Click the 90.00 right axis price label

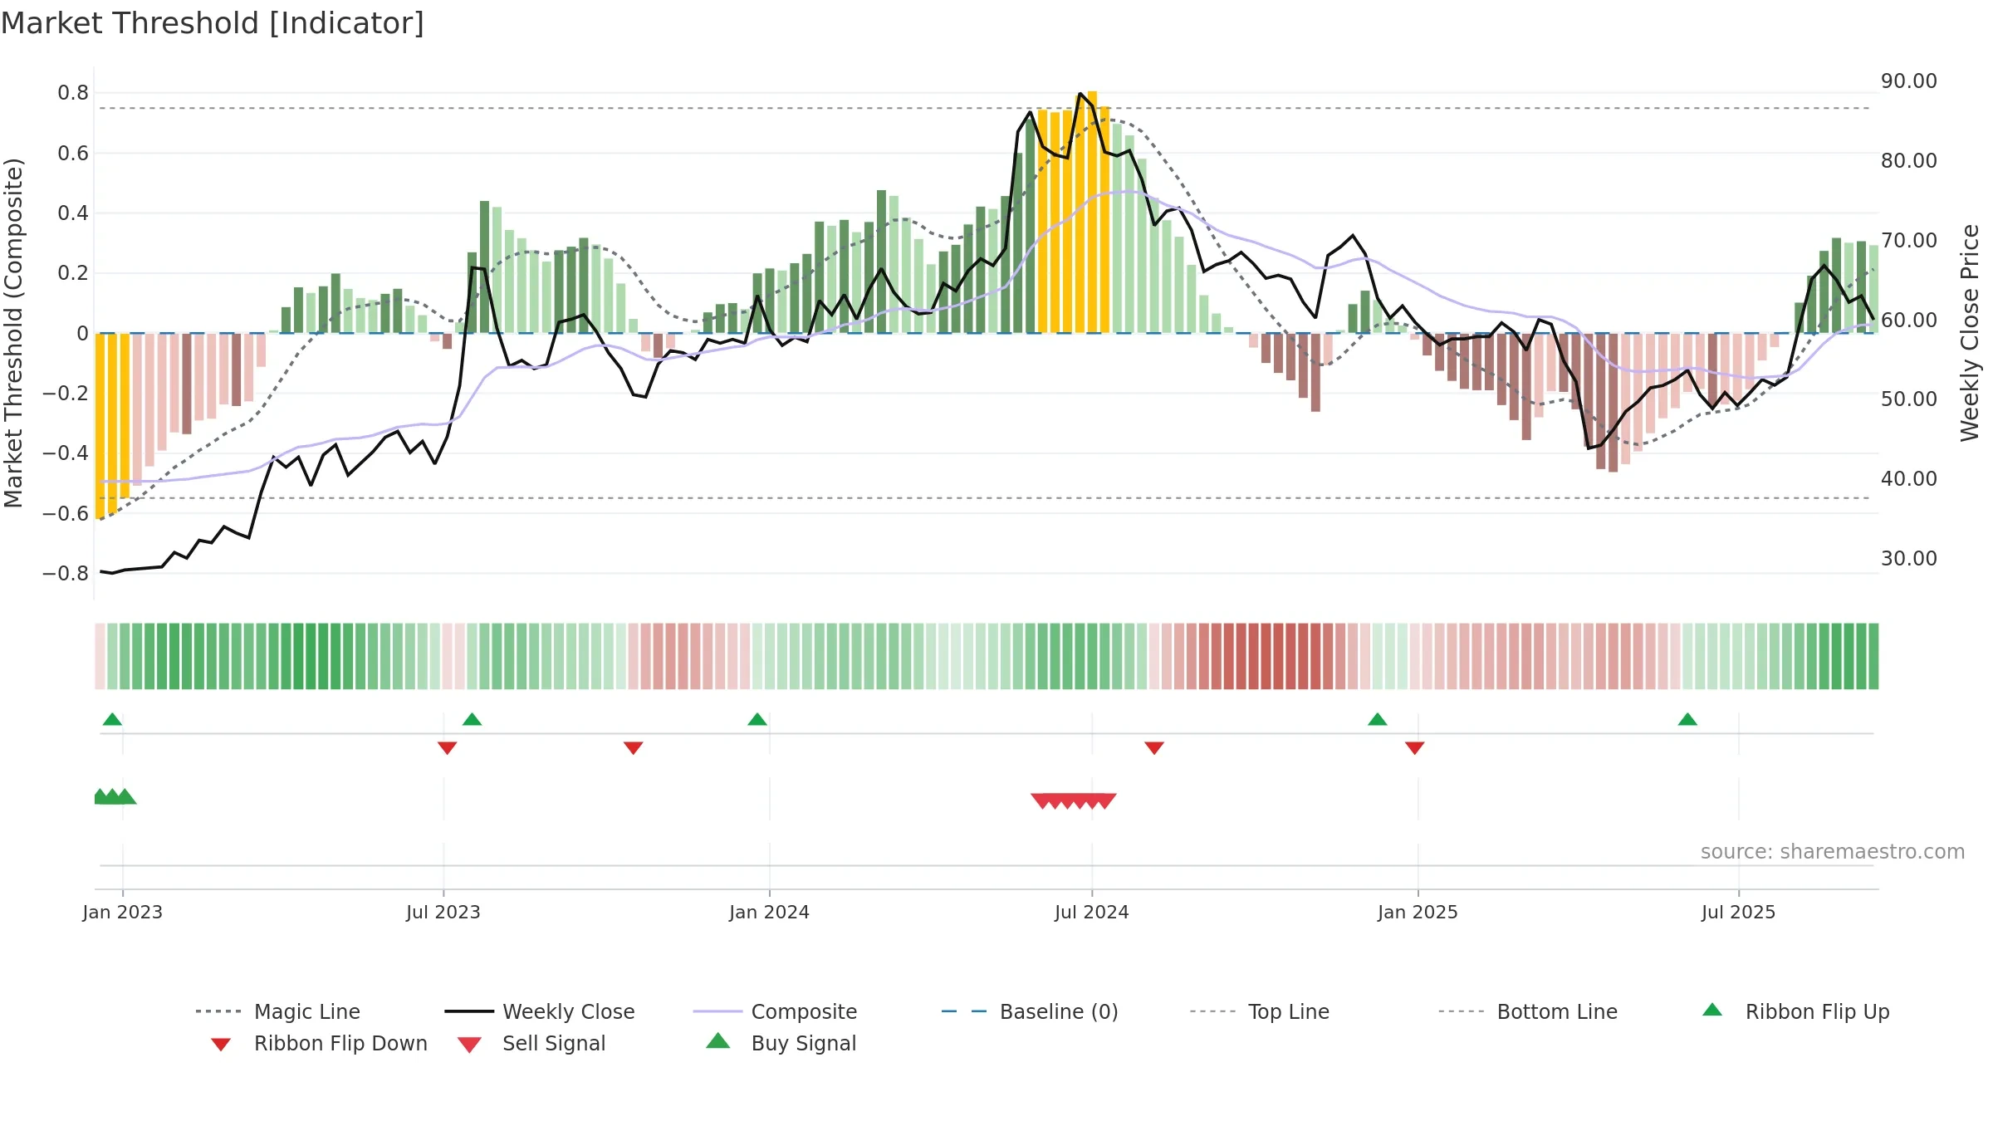(1909, 81)
